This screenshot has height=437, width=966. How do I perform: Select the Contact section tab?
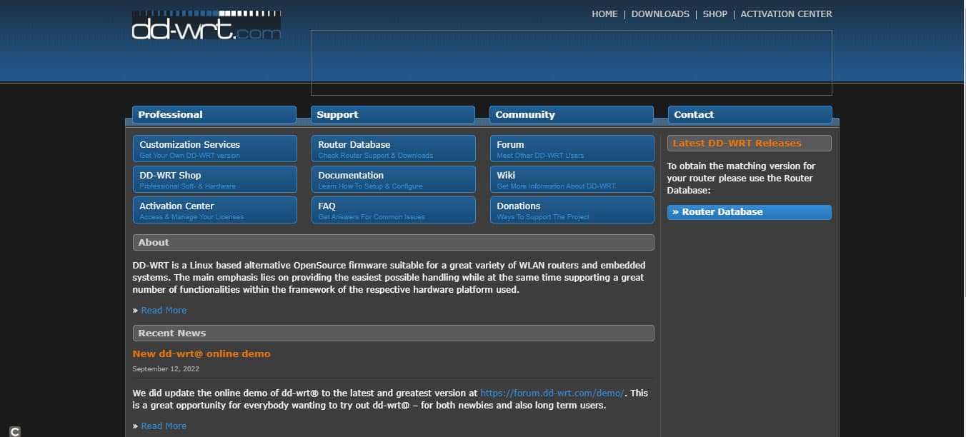[750, 114]
